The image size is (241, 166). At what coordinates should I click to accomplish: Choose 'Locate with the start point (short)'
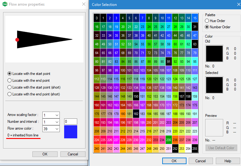point(10,87)
